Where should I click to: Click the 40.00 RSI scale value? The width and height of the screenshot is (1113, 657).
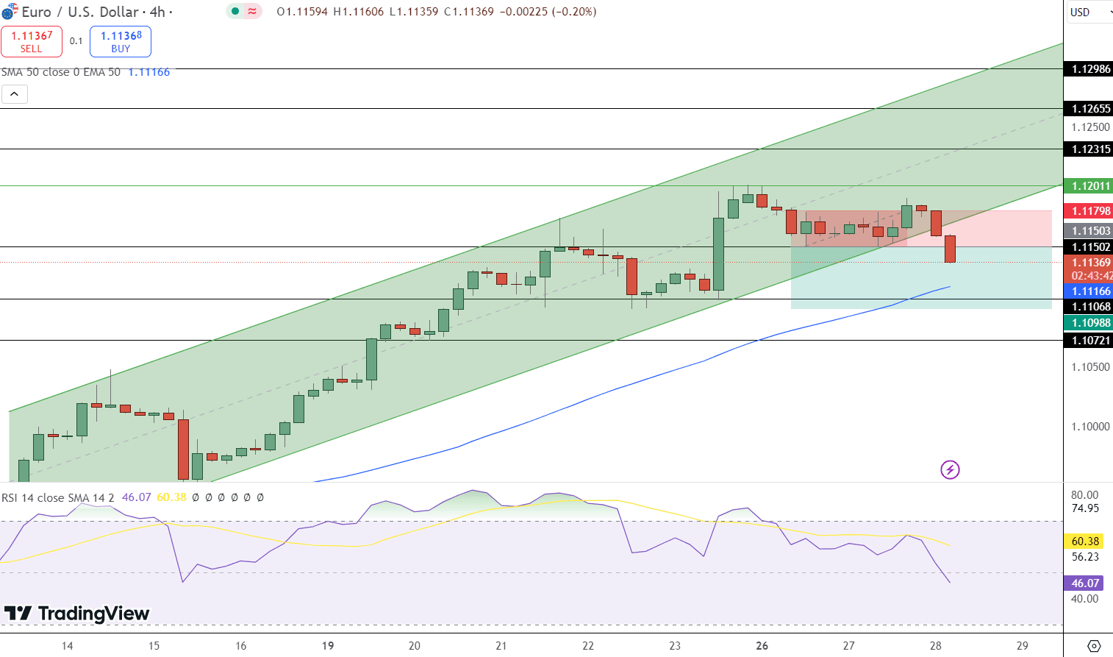1085,599
